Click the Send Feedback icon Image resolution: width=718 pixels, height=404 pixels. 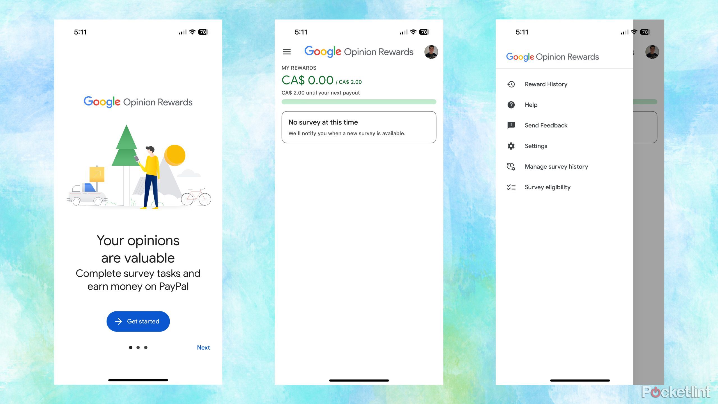pos(511,125)
